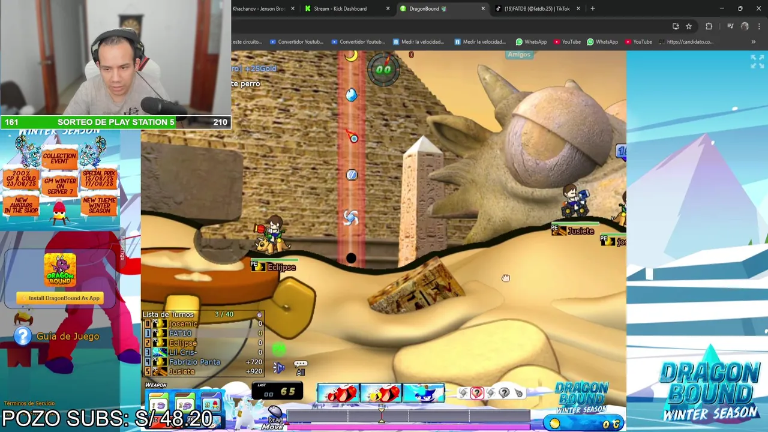Click the pinwheel item on red column
768x432 pixels.
pos(351,217)
